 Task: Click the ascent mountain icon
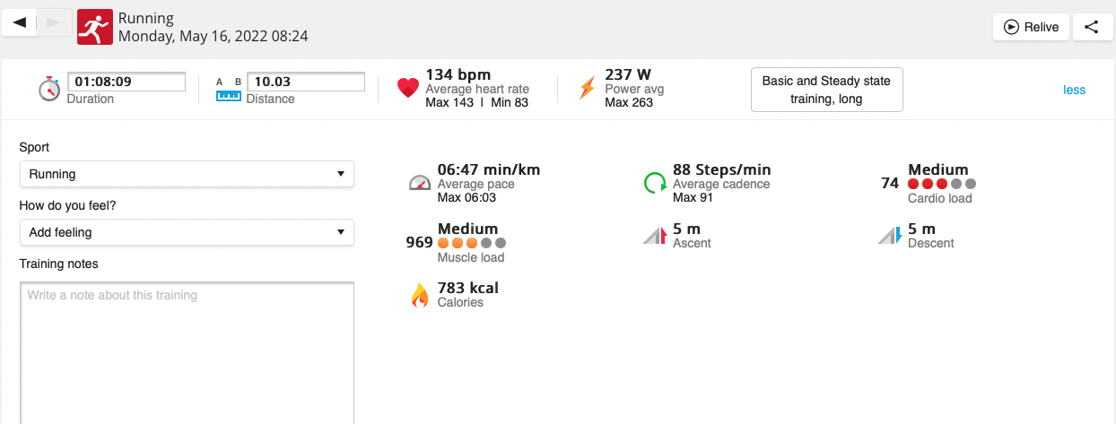click(655, 236)
